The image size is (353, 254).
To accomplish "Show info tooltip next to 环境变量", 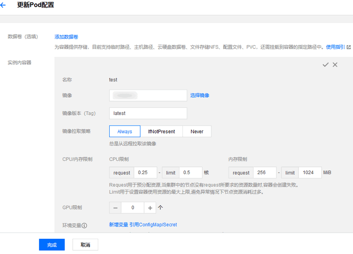I will click(84, 226).
